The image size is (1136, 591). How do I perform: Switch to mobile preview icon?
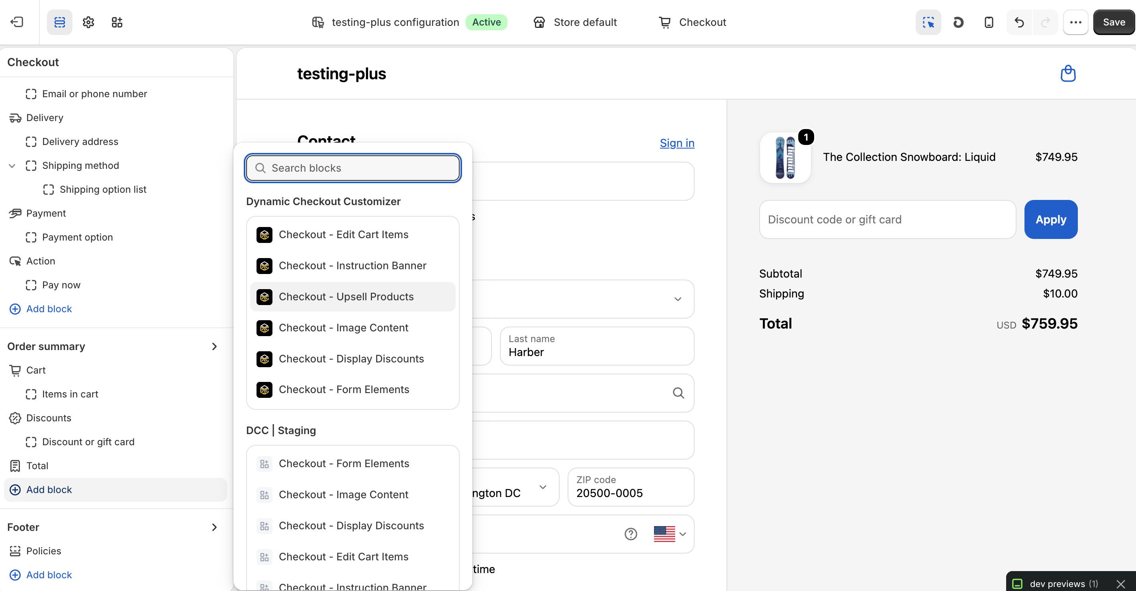tap(989, 22)
